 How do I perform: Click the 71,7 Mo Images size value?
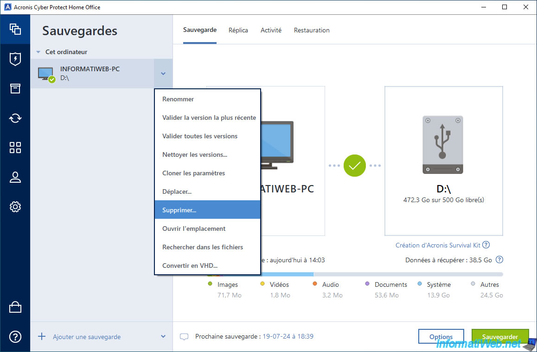click(x=230, y=295)
